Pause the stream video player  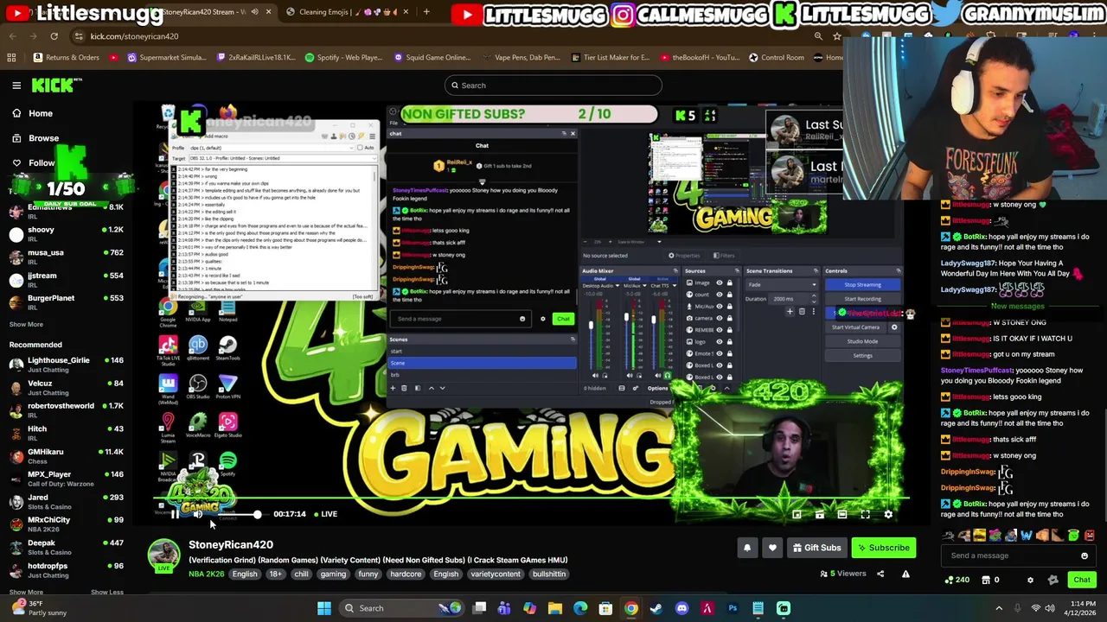[x=175, y=514]
